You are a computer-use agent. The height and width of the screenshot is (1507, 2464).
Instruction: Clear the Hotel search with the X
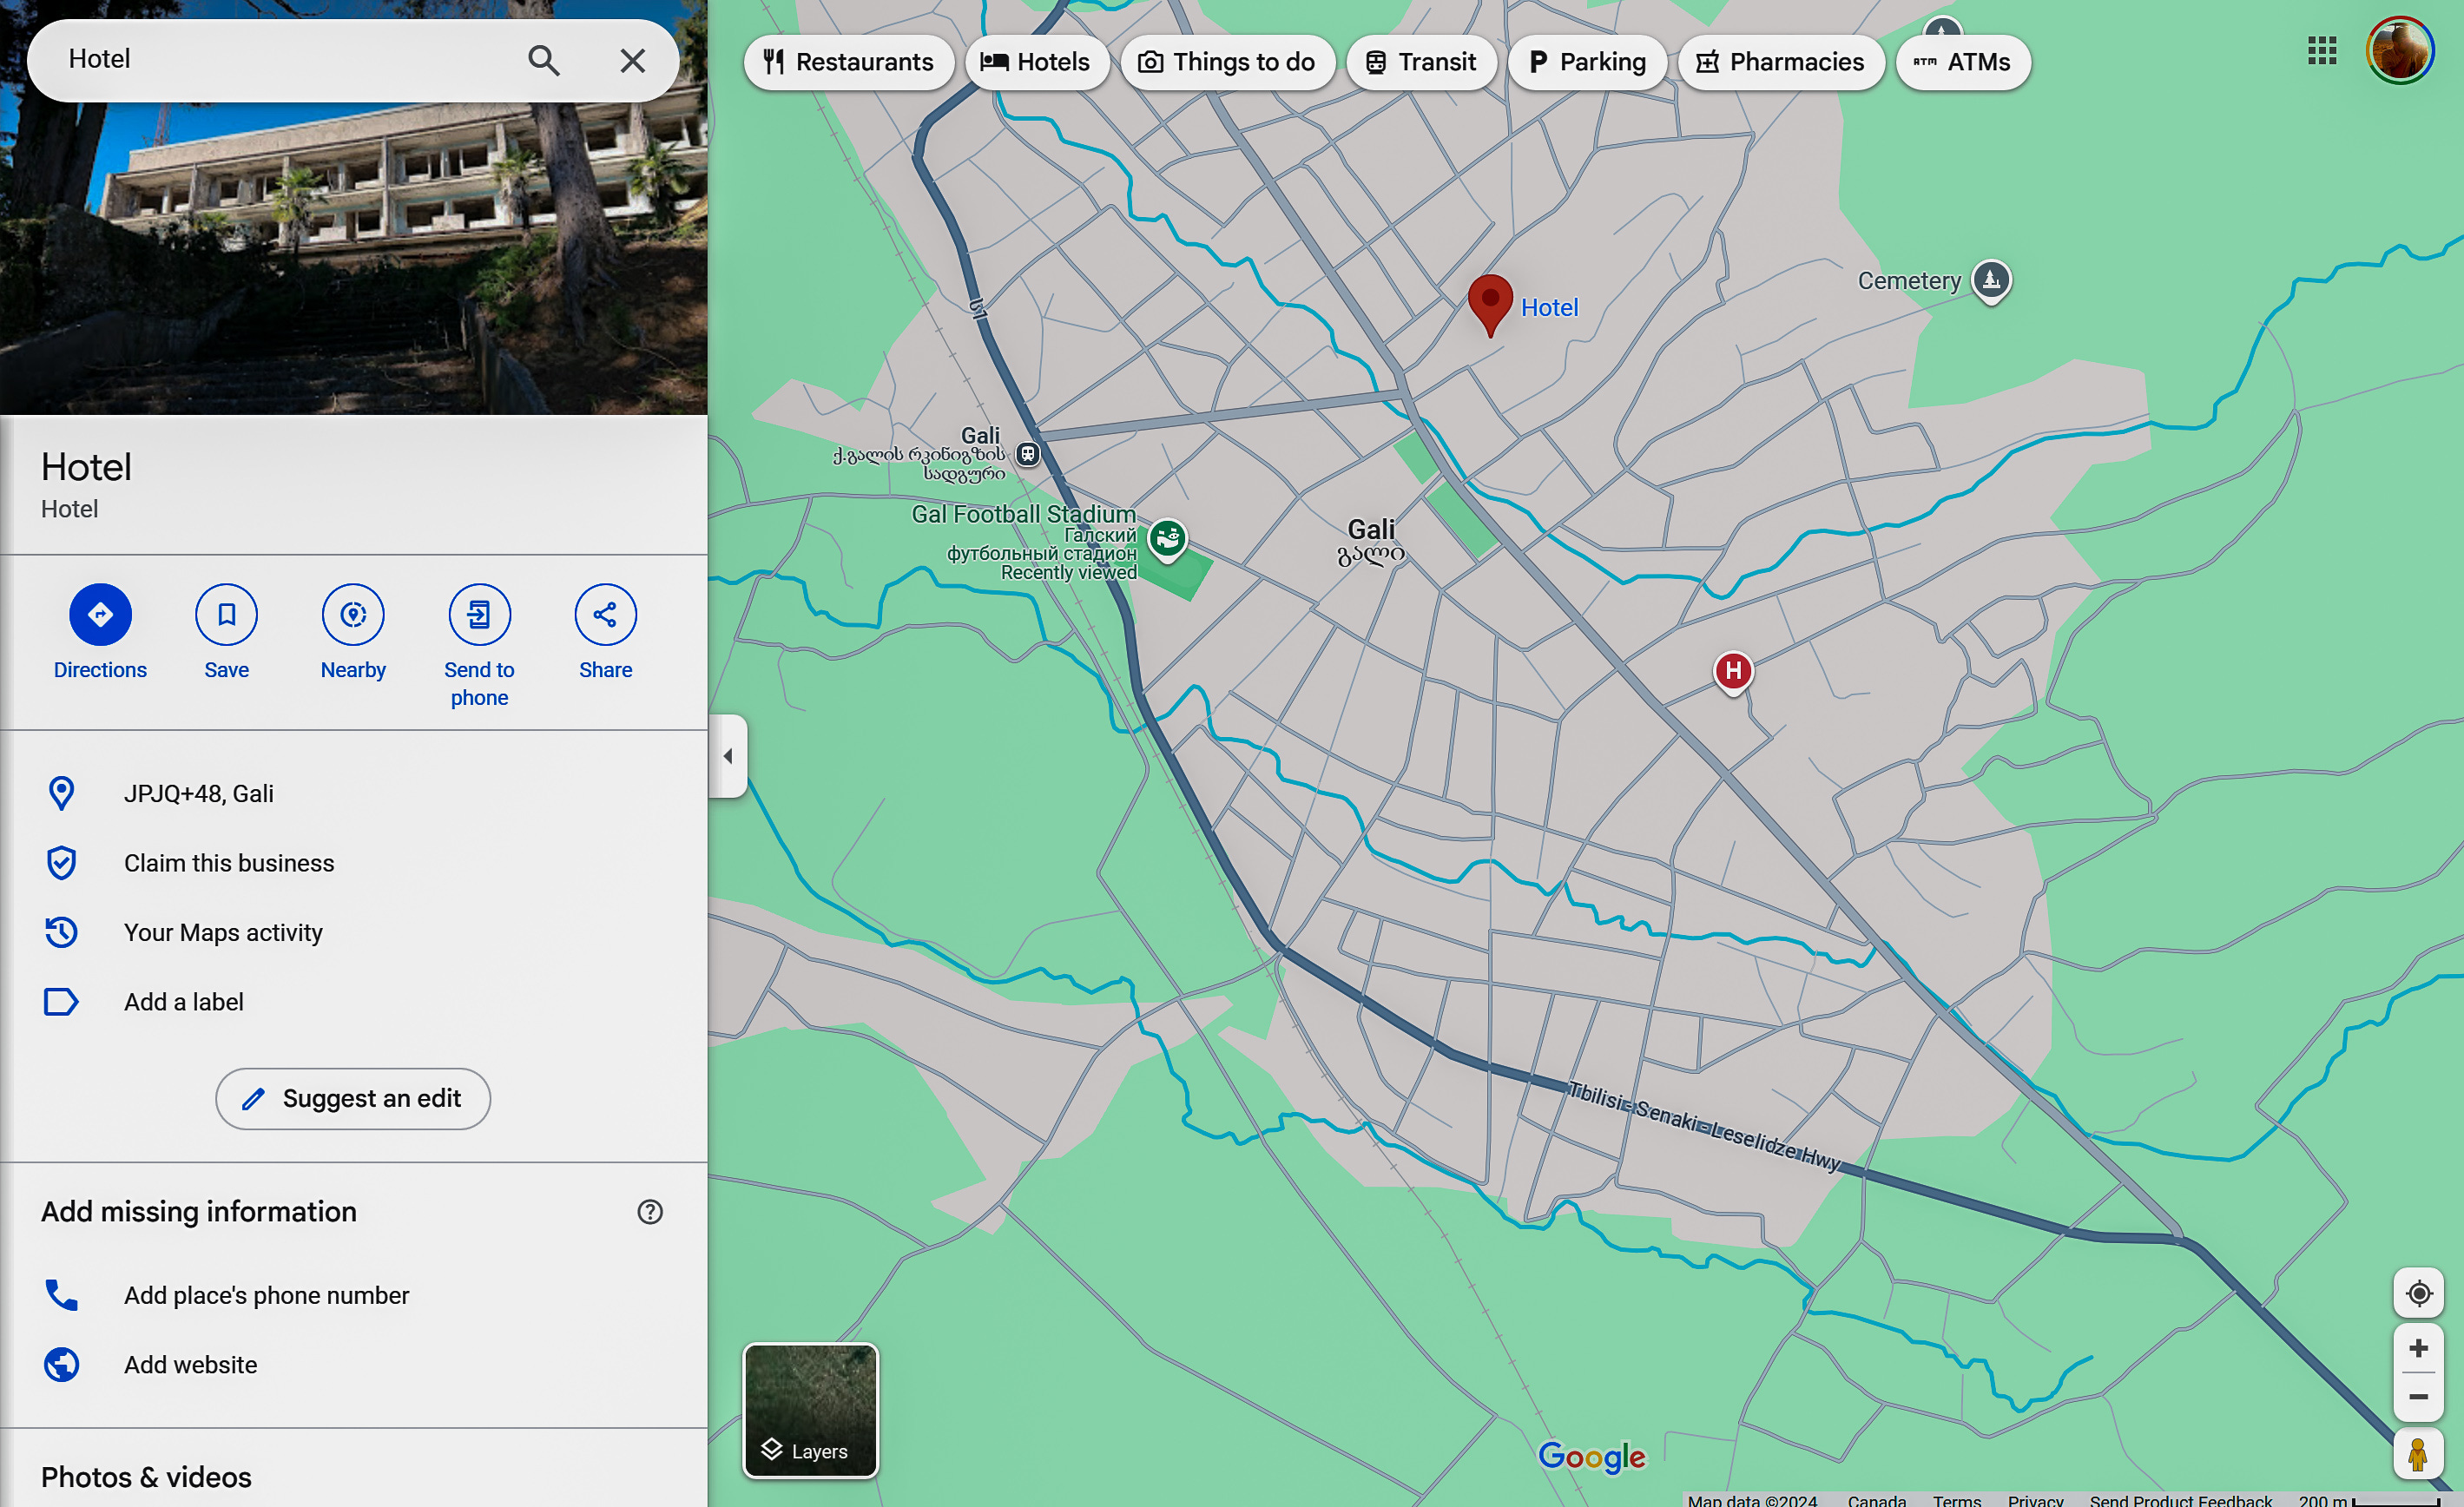632,61
